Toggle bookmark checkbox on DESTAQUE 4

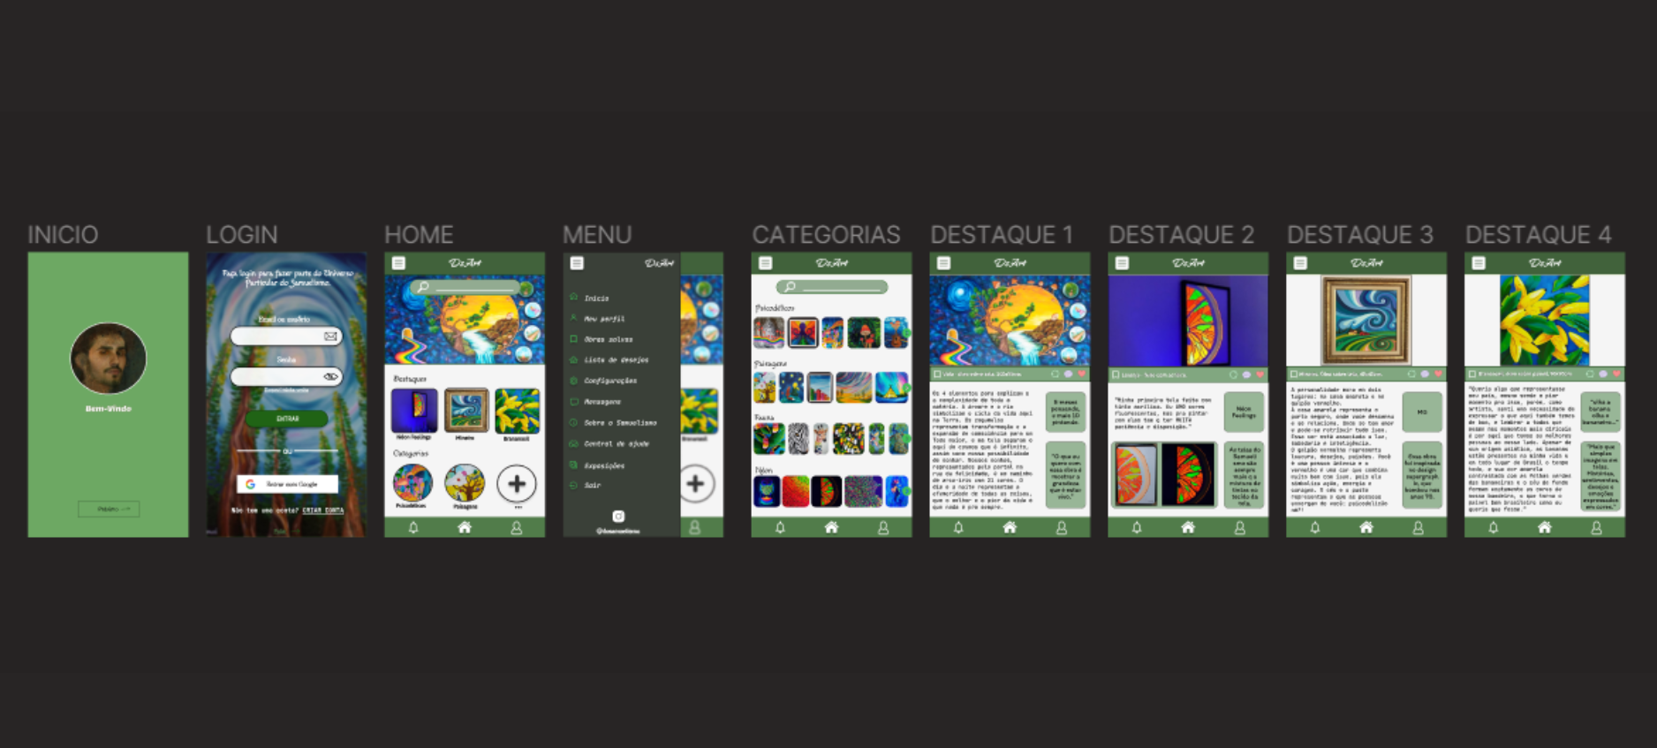click(1472, 374)
